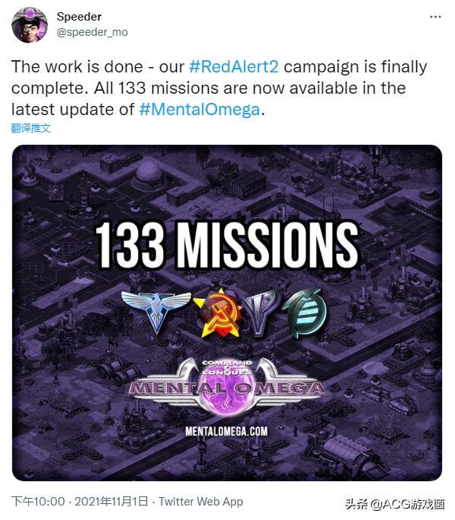Click the 翻译推文 translate tweet link
455x520 pixels.
tap(30, 128)
